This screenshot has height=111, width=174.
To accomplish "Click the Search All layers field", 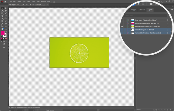I will pos(145,15).
